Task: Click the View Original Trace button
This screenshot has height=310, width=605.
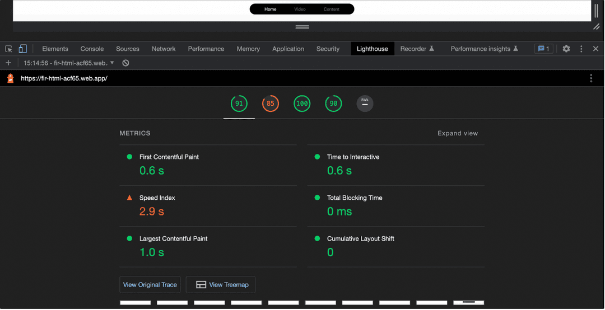Action: pos(150,285)
